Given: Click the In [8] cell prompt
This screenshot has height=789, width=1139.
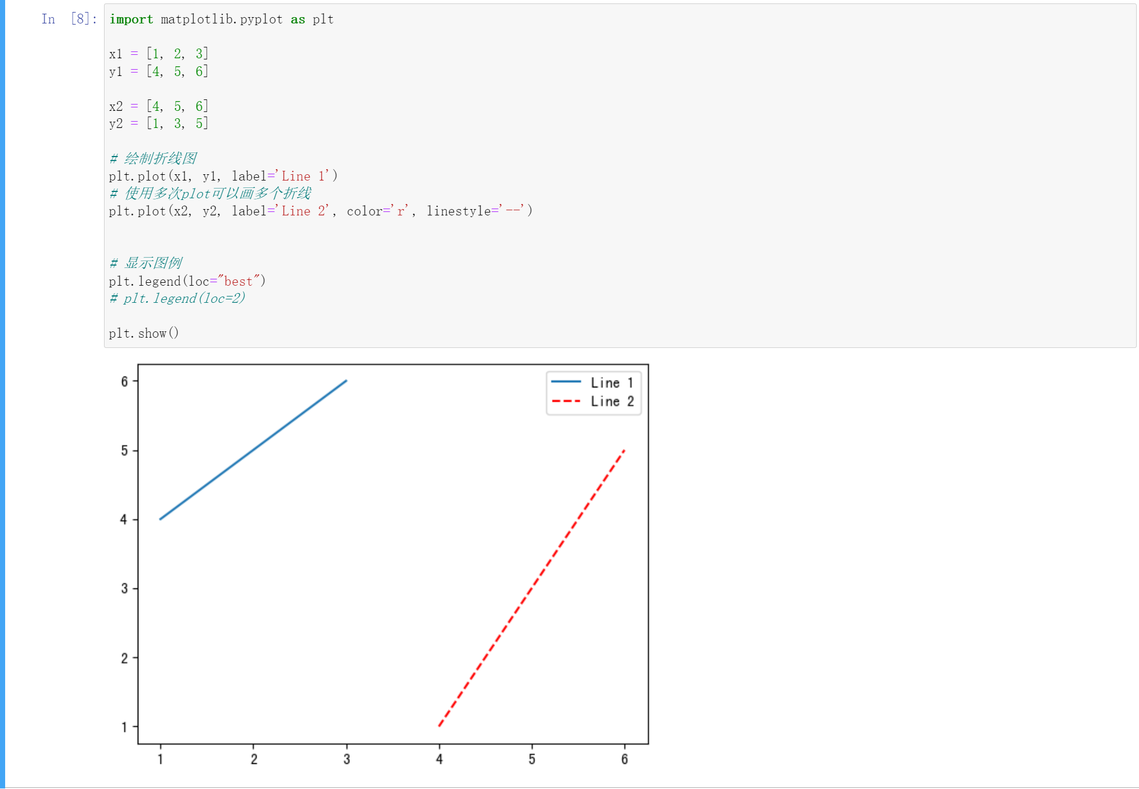Looking at the screenshot, I should [x=69, y=19].
